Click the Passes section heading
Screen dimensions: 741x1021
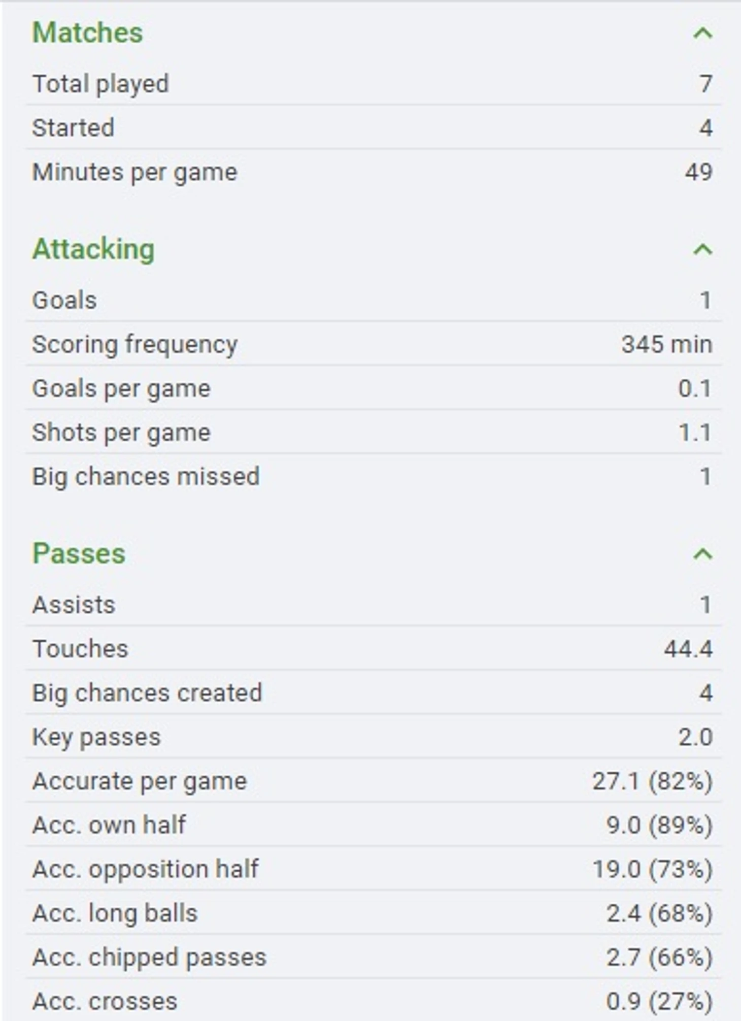coord(79,553)
